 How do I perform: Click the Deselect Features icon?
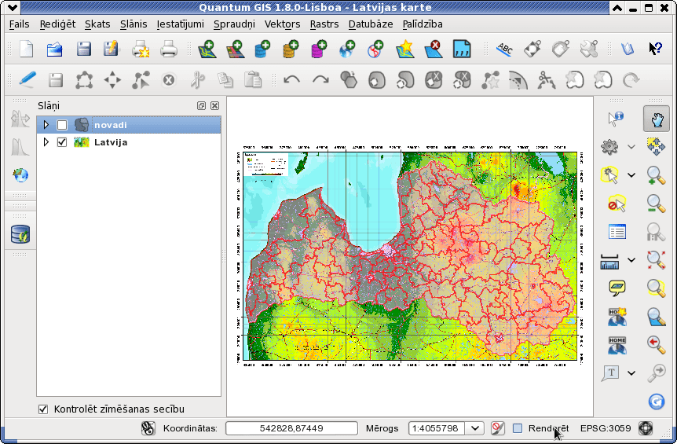coord(617,204)
